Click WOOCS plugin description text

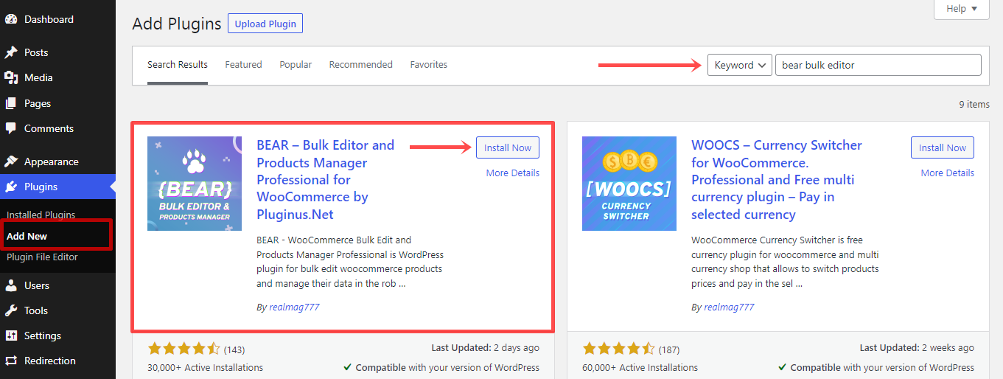[x=785, y=262]
